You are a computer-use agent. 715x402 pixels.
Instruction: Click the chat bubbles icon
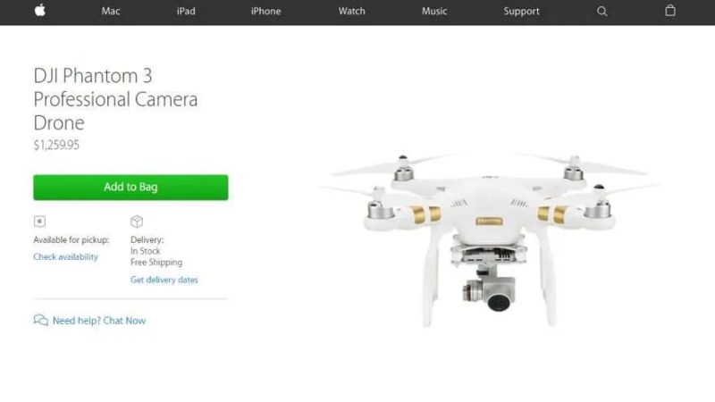pyautogui.click(x=41, y=320)
